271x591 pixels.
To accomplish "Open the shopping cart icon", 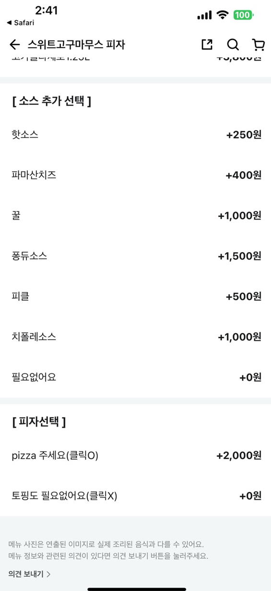I will tap(259, 45).
